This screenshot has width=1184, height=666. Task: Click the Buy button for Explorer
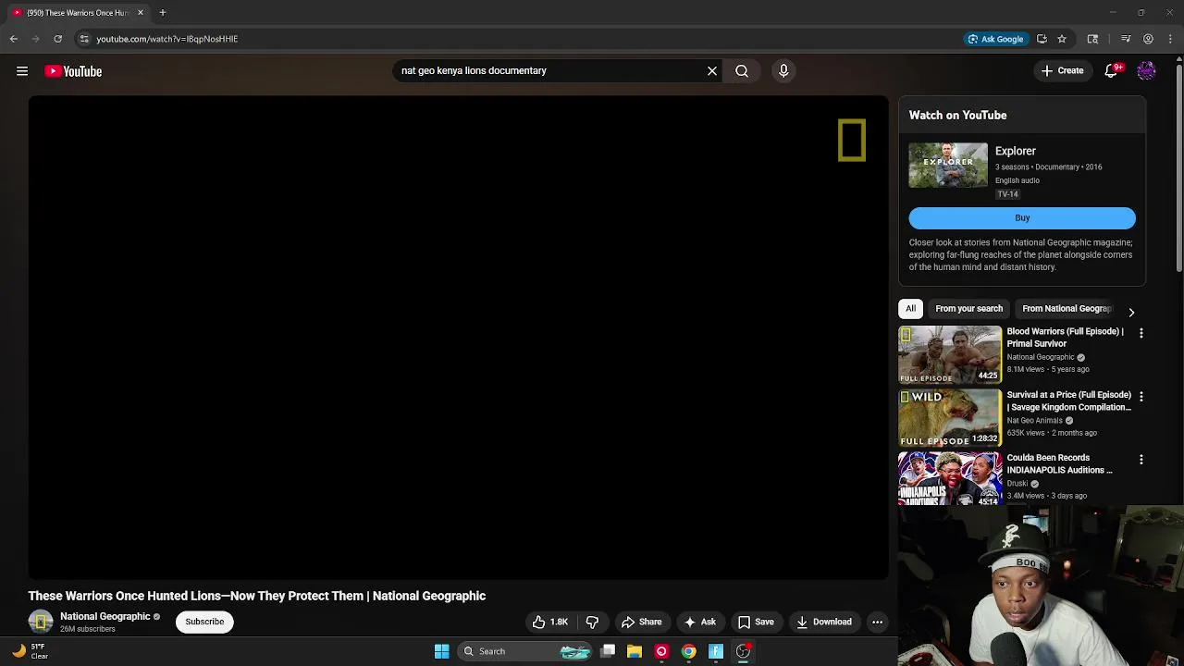(x=1022, y=217)
